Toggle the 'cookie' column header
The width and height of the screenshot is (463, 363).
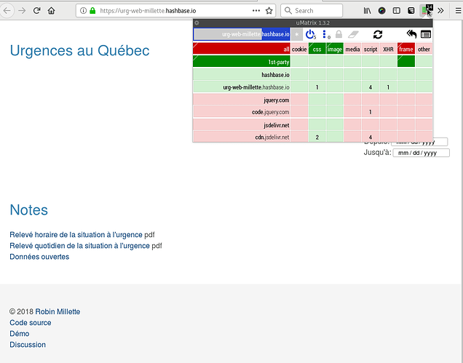point(299,49)
